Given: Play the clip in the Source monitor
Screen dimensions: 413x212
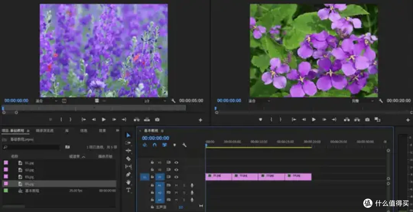Looking at the screenshot, I should pos(104,119).
